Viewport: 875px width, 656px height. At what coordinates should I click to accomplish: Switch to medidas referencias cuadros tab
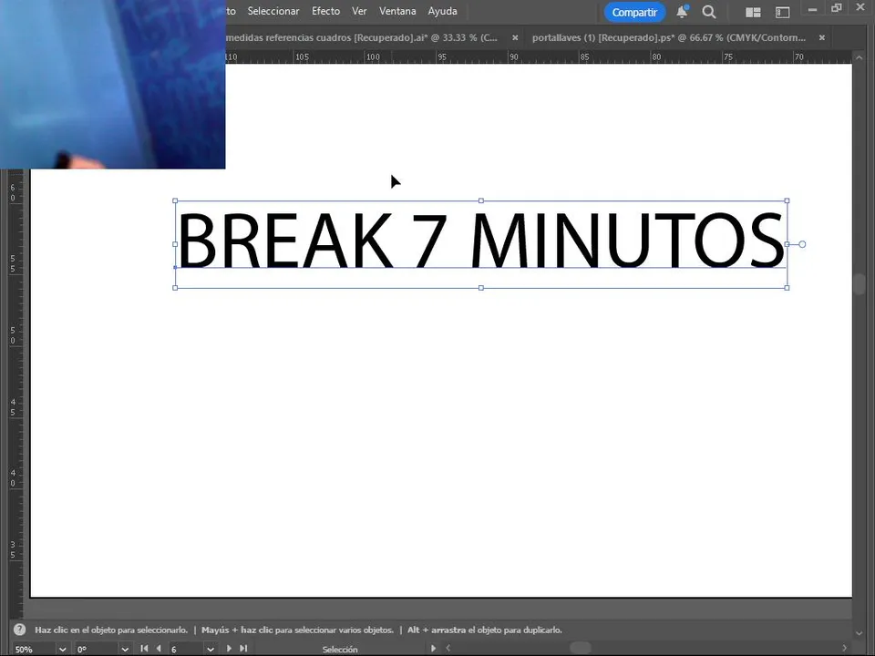[x=362, y=38]
